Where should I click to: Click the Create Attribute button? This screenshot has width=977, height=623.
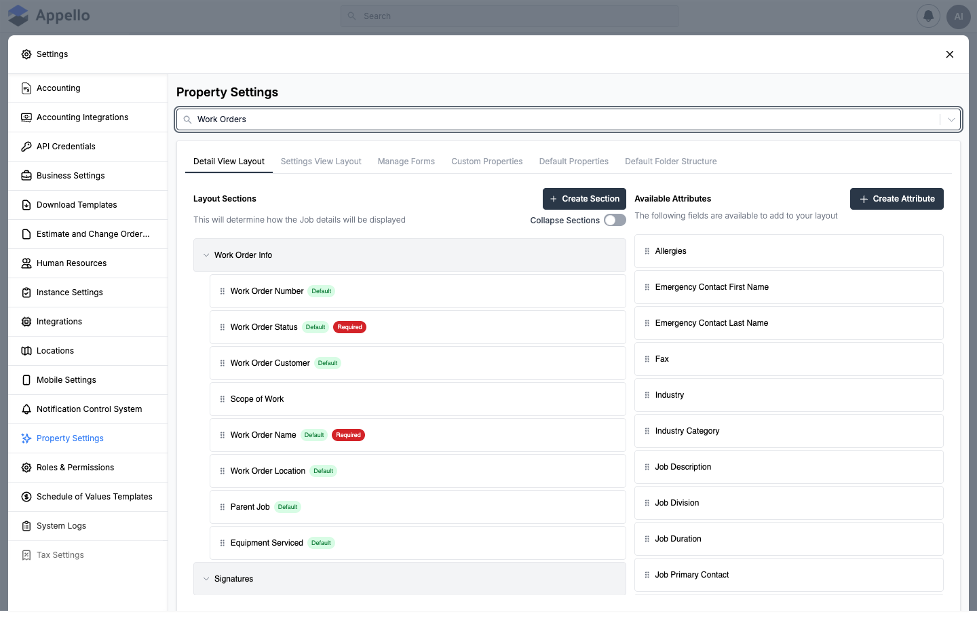(x=897, y=199)
